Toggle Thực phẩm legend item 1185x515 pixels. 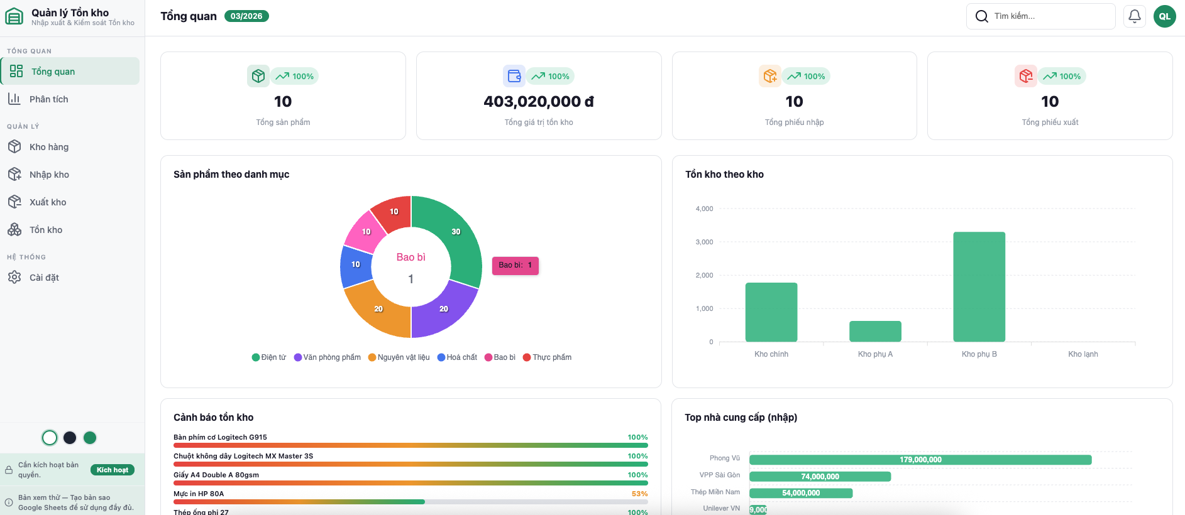coord(547,357)
